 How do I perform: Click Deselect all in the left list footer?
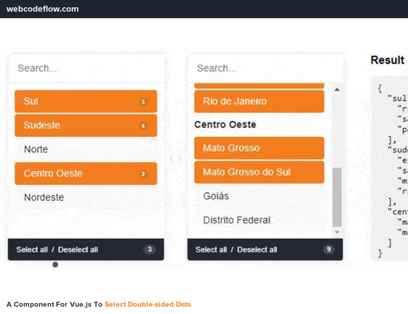(78, 250)
